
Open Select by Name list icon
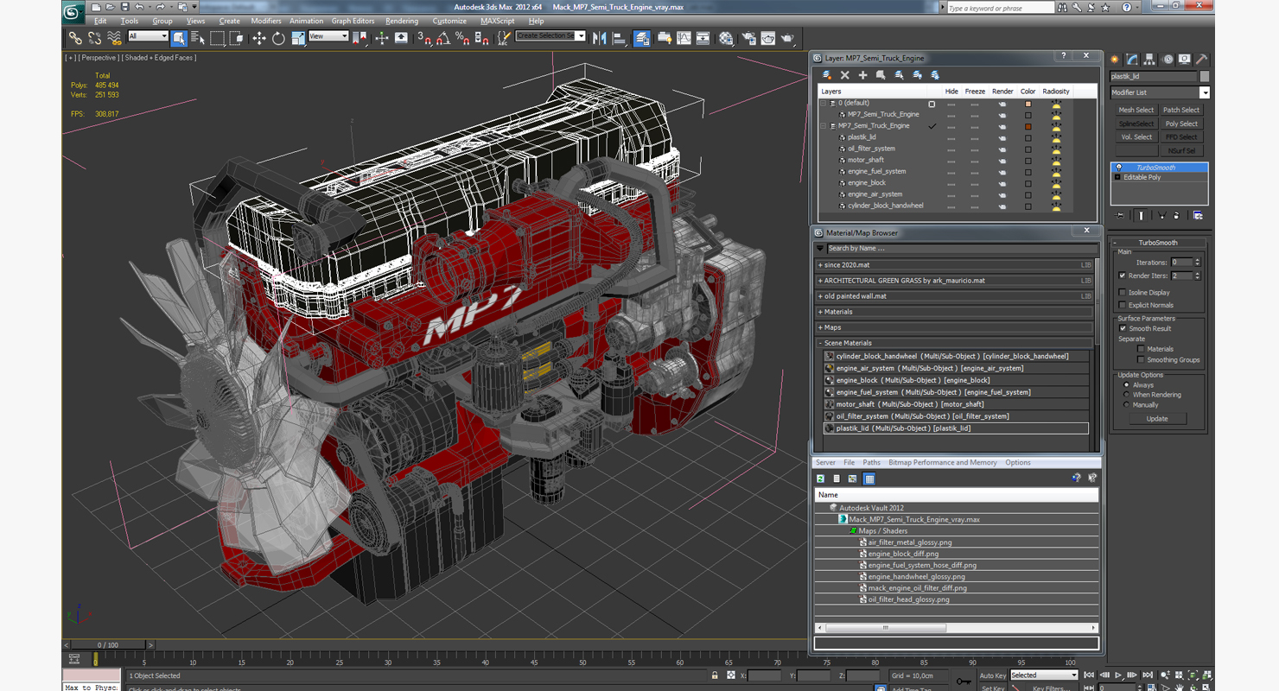[198, 38]
